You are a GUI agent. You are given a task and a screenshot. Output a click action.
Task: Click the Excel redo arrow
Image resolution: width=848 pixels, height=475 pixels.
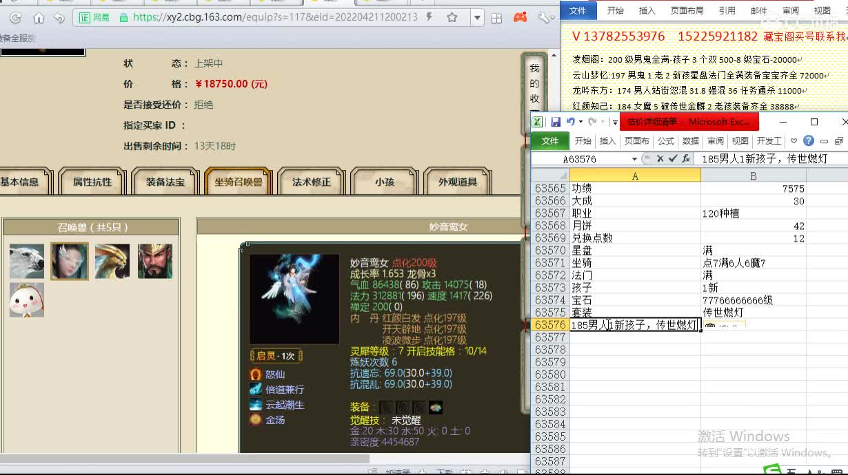point(592,122)
